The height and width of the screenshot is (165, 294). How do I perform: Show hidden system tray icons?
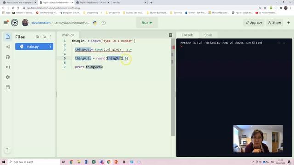click(253, 162)
